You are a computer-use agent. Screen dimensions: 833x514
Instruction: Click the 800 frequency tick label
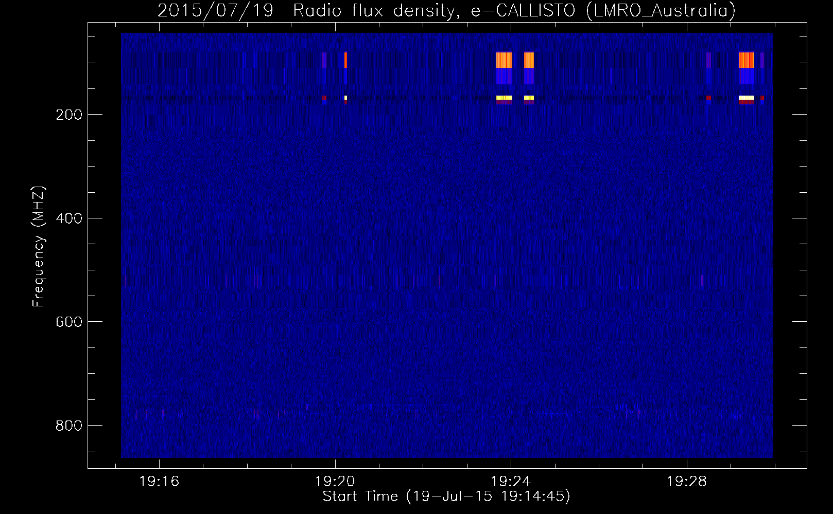[x=69, y=426]
